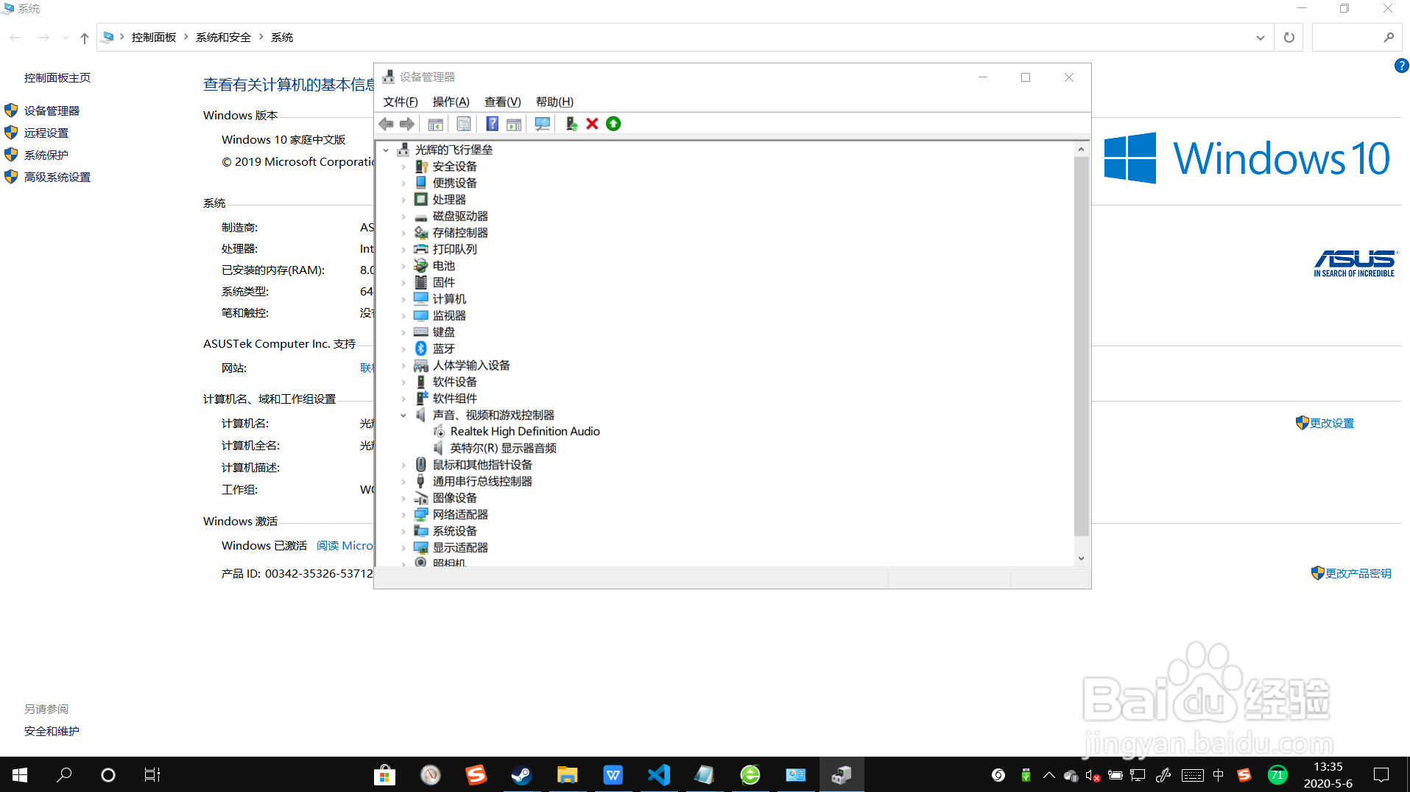Expand the 显示适配器 node
This screenshot has height=792, width=1410.
403,547
